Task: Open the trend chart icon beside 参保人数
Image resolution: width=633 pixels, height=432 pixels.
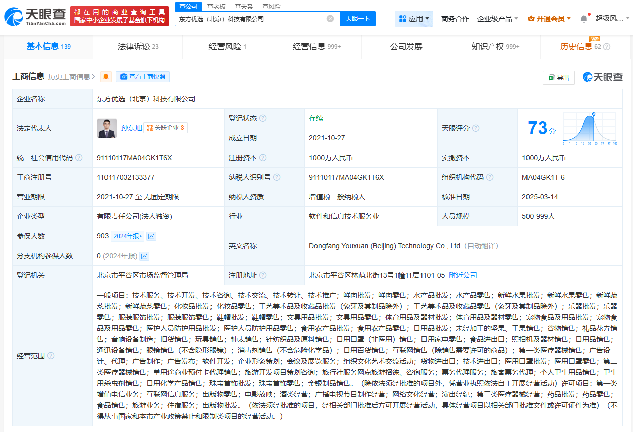Action: [151, 236]
